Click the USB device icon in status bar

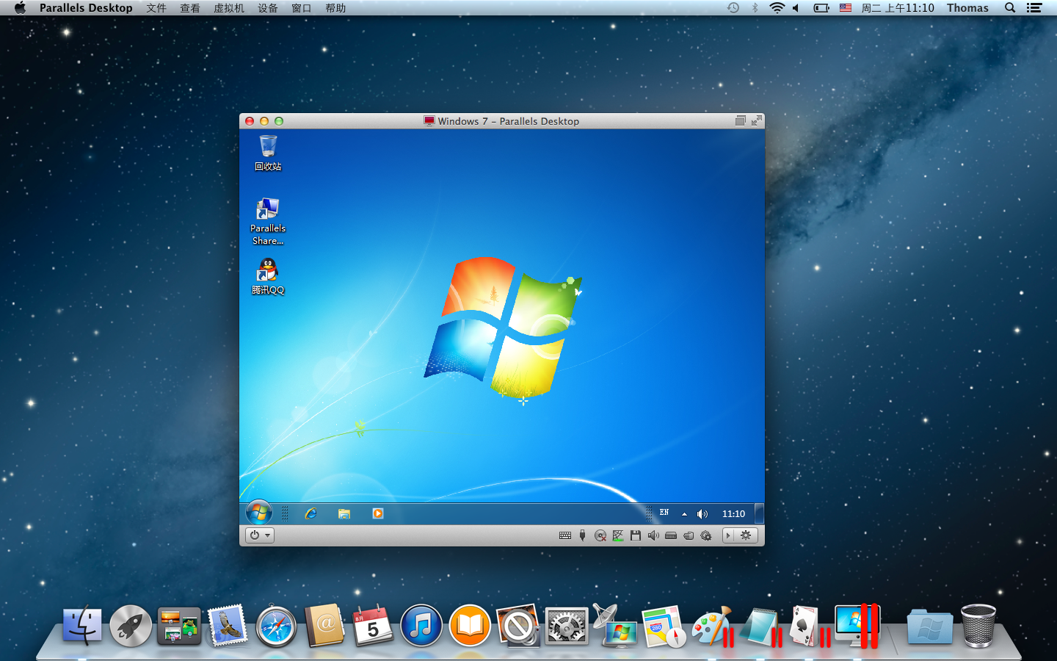tap(582, 535)
